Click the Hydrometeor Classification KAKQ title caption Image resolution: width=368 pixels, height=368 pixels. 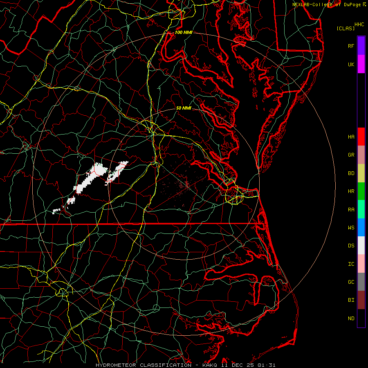(x=185, y=365)
